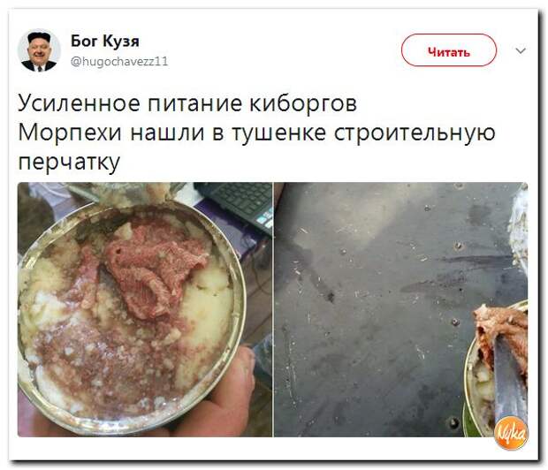Viewport: 548px width, 470px height.
Task: Click the text line starting with "Морпехи нашли"
Action: pos(257,133)
